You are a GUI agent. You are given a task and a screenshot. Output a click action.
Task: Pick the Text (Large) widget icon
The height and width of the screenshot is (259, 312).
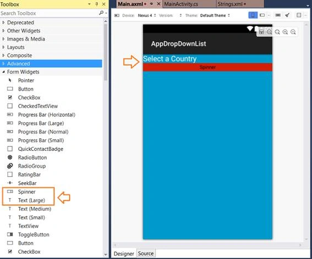pos(10,200)
